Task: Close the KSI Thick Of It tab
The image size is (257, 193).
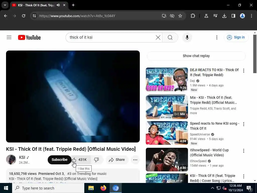Action: point(64,5)
